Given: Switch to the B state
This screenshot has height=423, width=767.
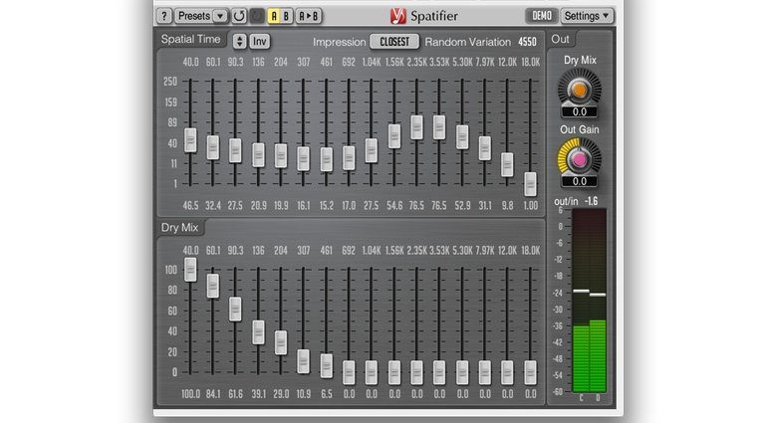Looking at the screenshot, I should (288, 16).
